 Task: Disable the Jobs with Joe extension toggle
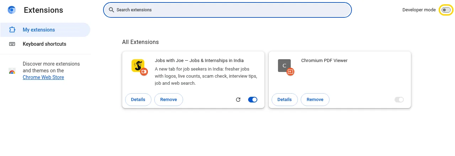click(x=253, y=100)
